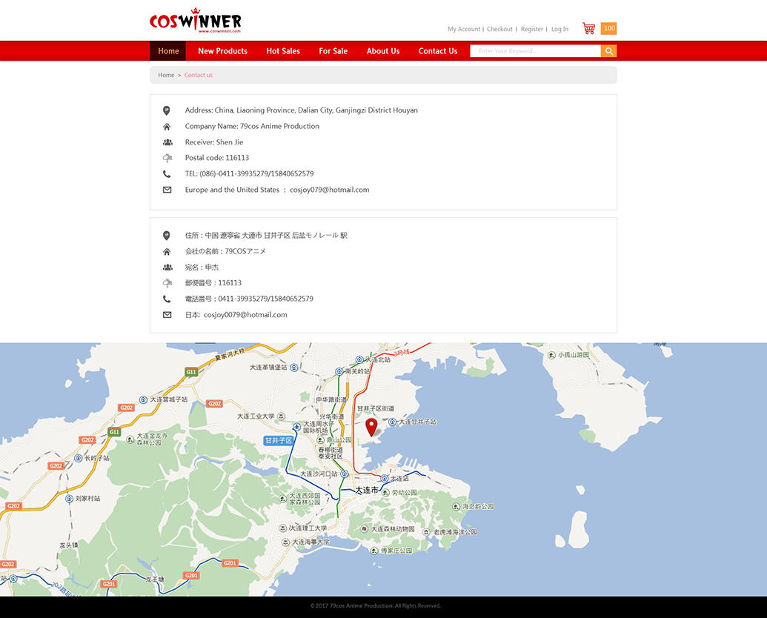The width and height of the screenshot is (767, 618).
Task: Click the red map location pin
Action: click(371, 426)
